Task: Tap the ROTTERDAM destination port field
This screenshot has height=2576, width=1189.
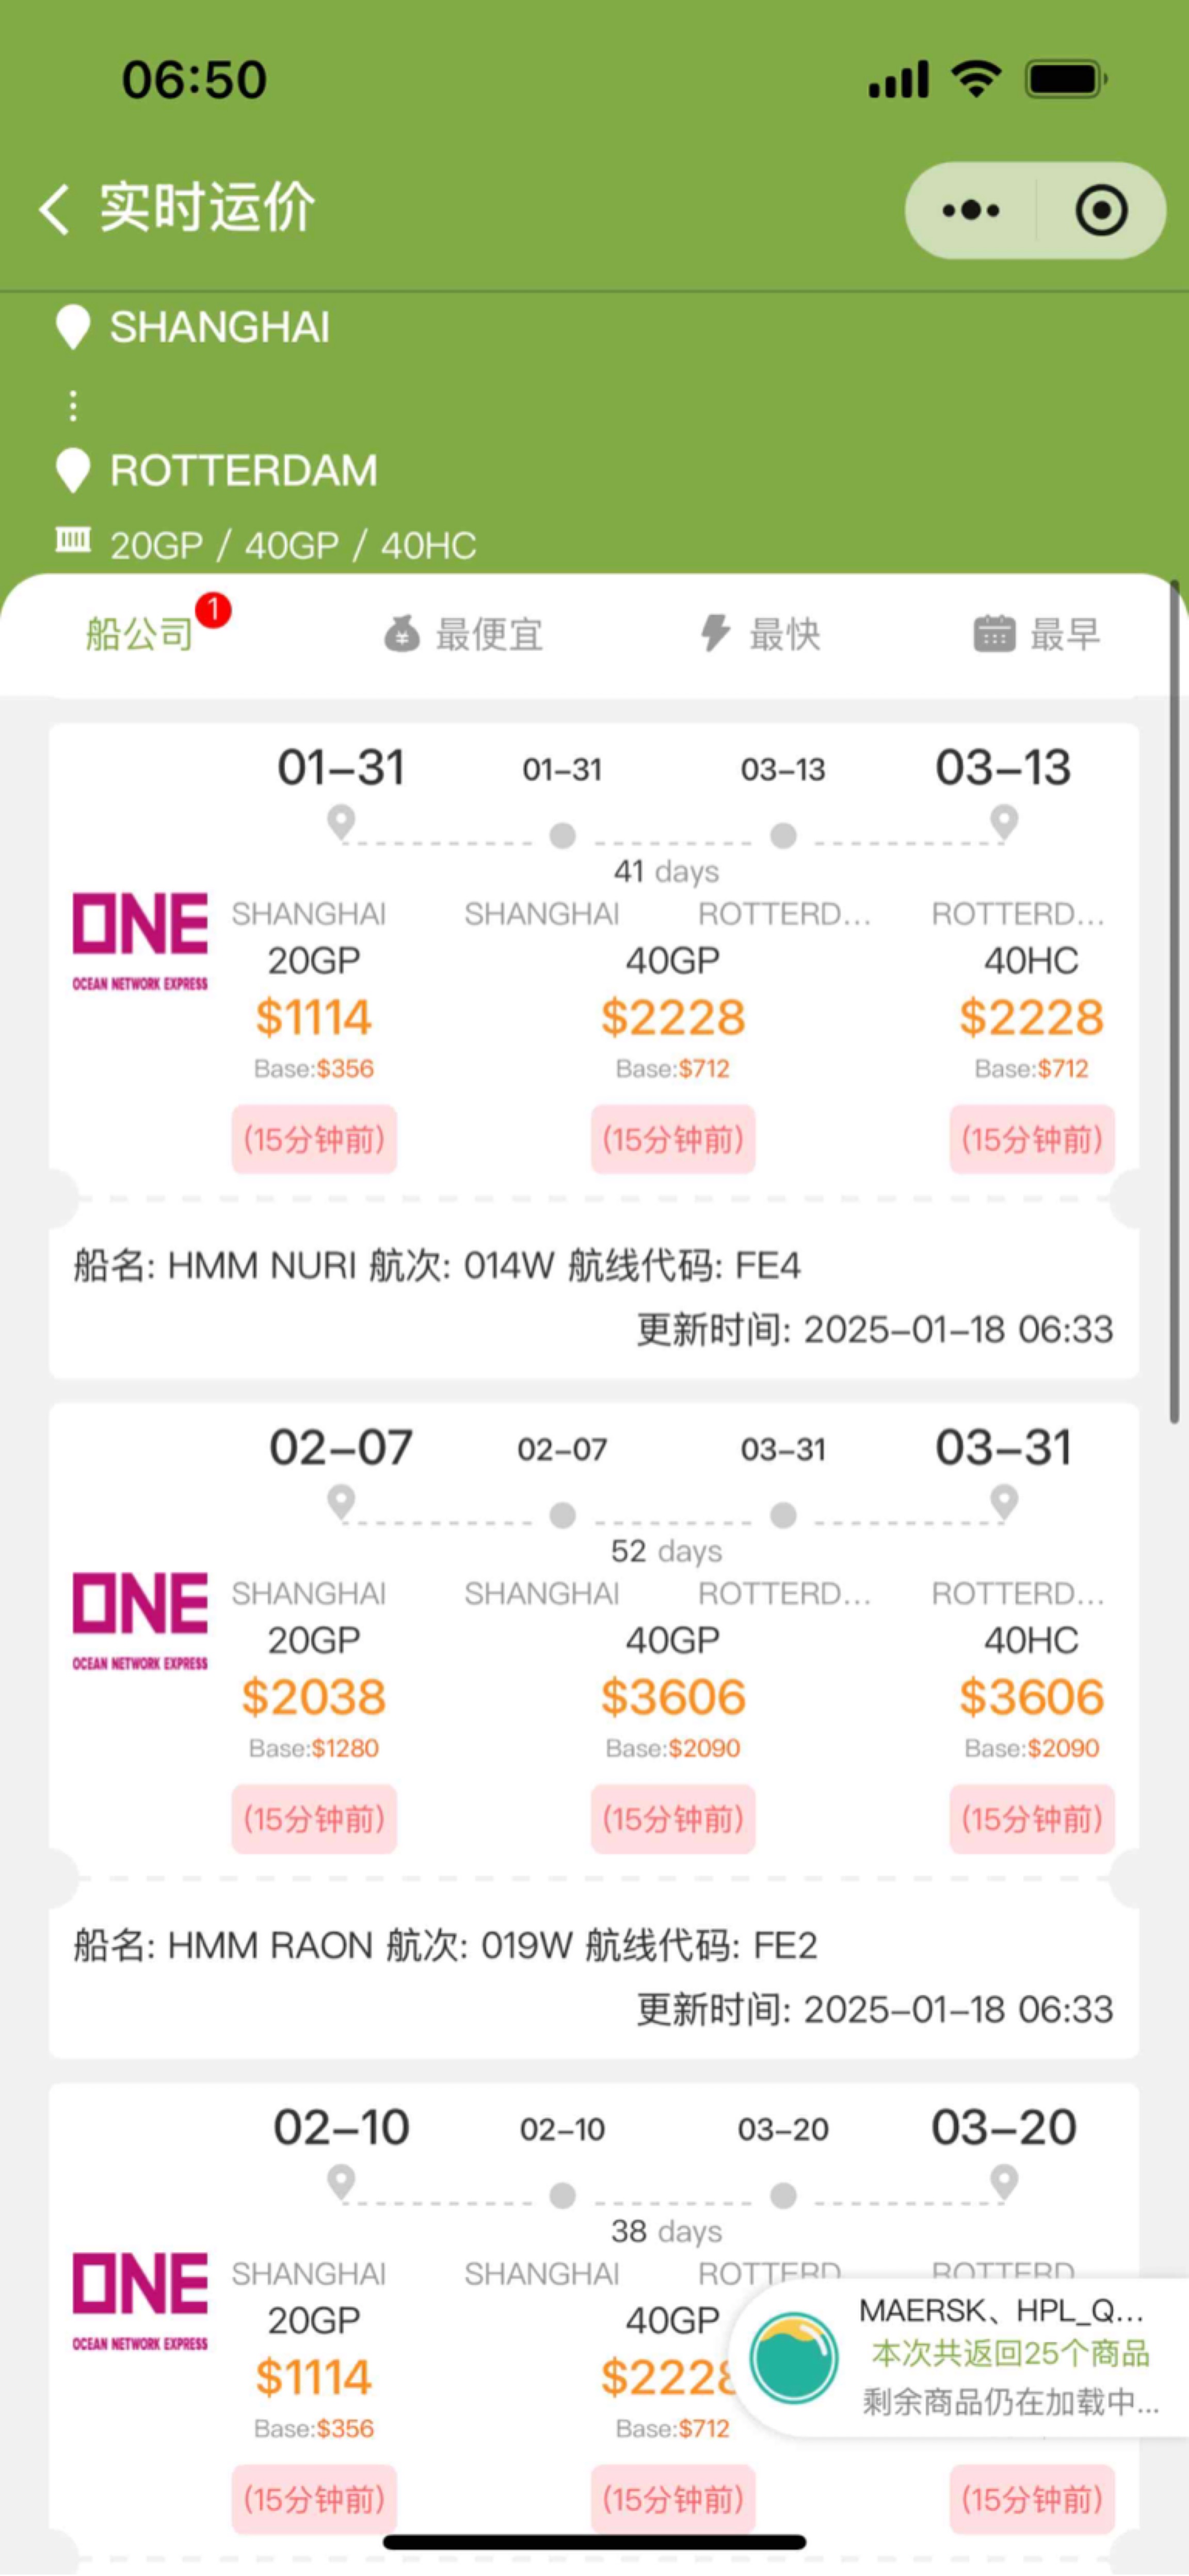Action: click(243, 471)
